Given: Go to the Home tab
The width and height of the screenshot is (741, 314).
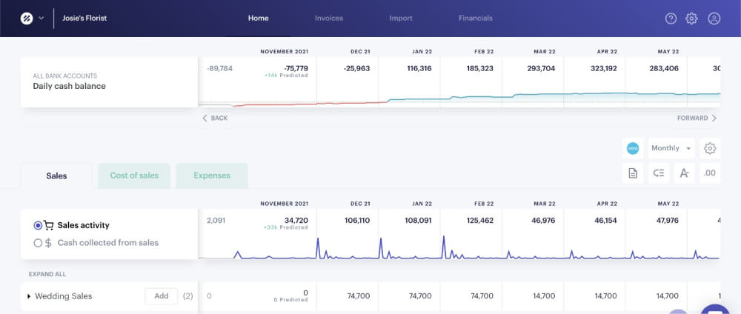Looking at the screenshot, I should click(258, 19).
